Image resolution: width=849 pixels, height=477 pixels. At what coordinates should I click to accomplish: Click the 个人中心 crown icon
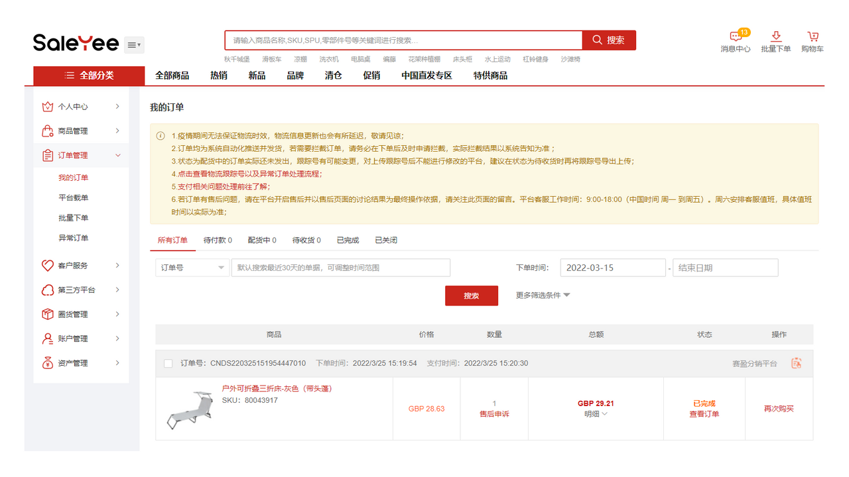47,107
